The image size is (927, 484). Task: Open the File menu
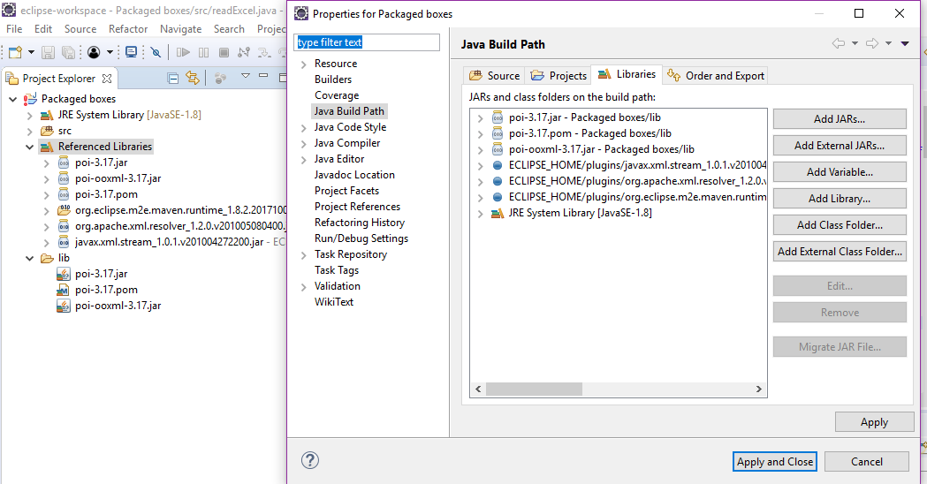[x=14, y=29]
